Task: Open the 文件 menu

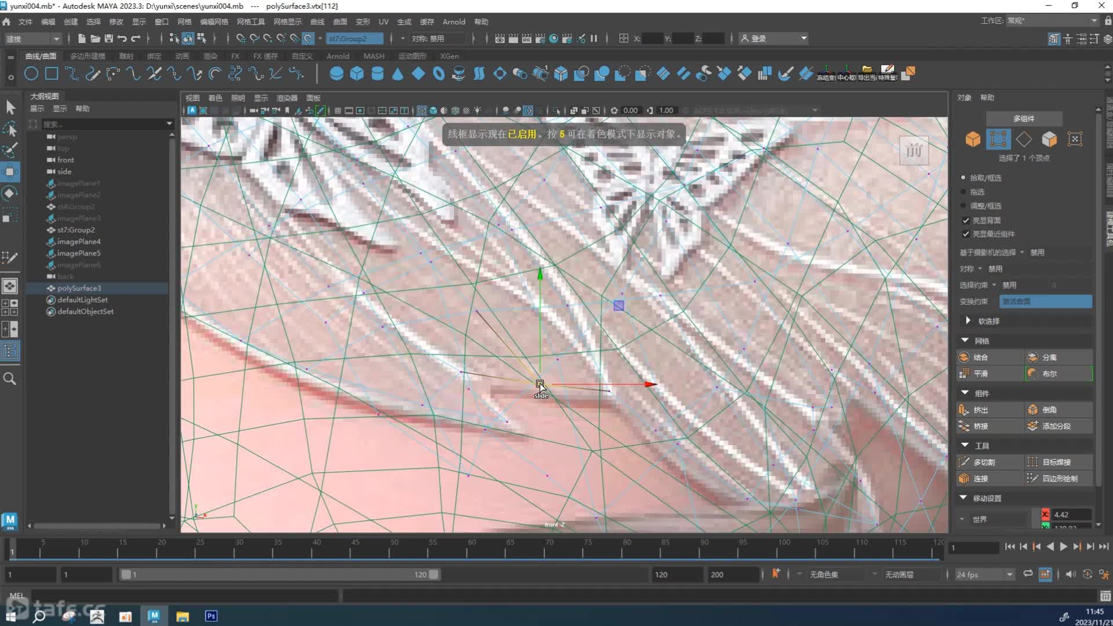Action: click(x=26, y=21)
